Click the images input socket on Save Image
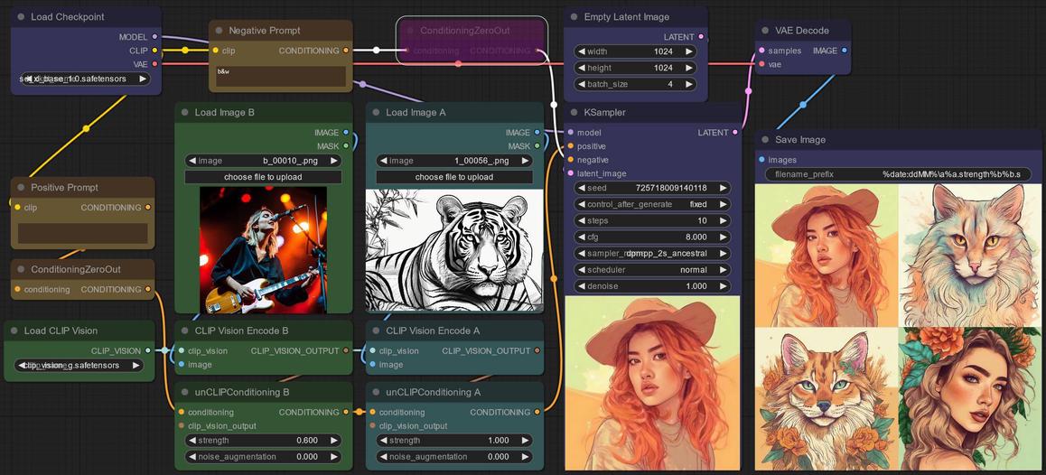 (x=761, y=160)
